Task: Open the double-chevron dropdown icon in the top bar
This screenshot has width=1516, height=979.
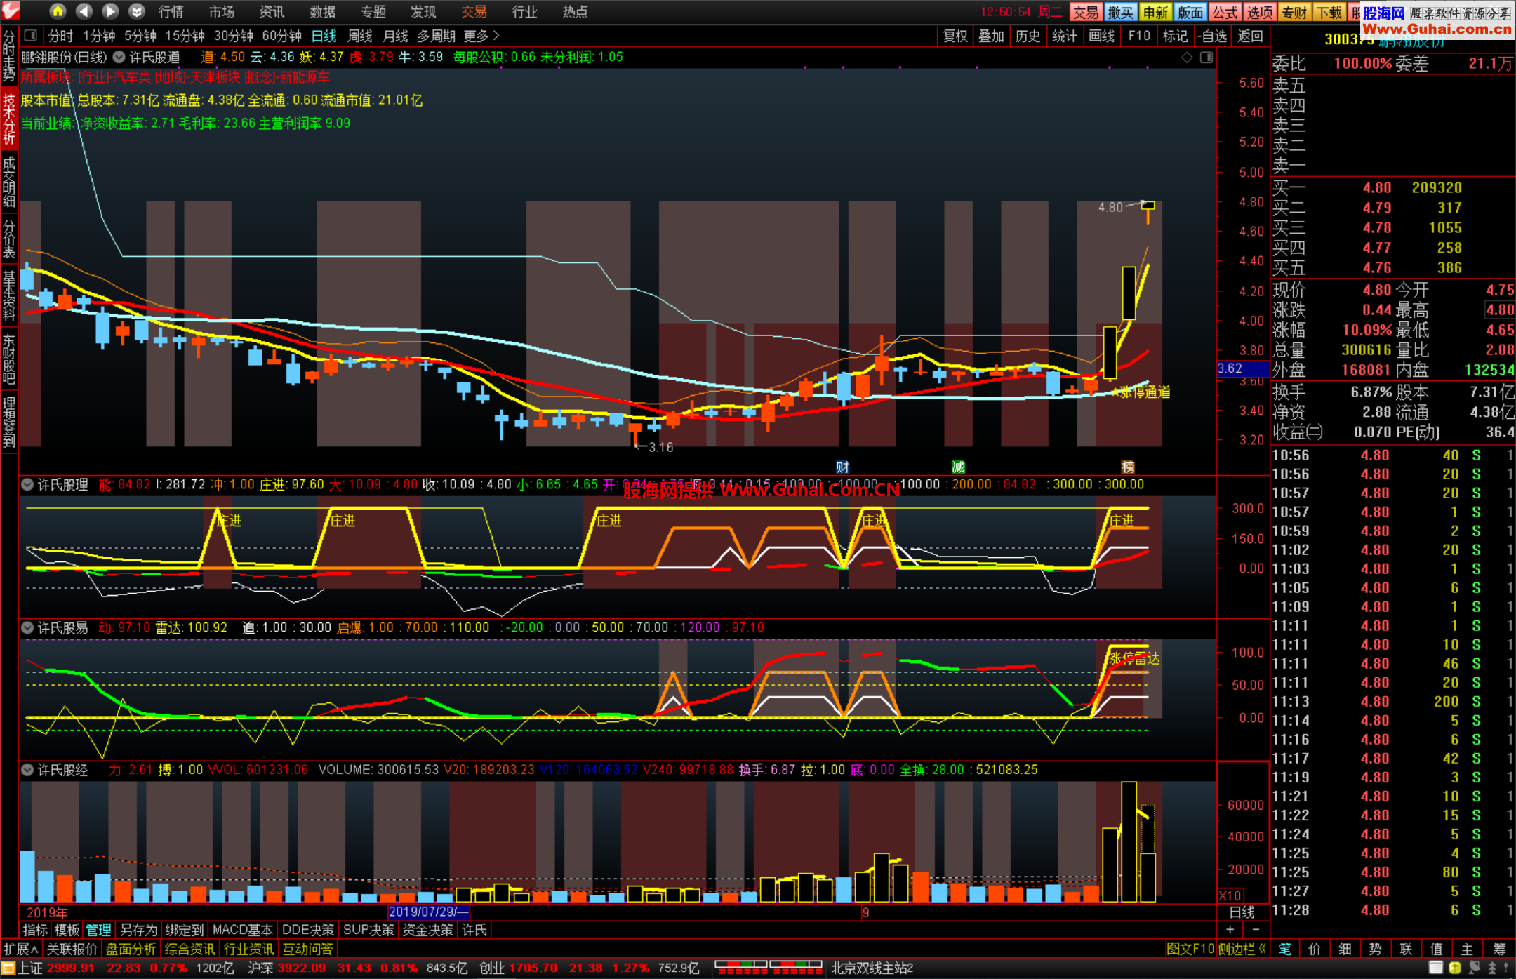Action: click(x=137, y=11)
